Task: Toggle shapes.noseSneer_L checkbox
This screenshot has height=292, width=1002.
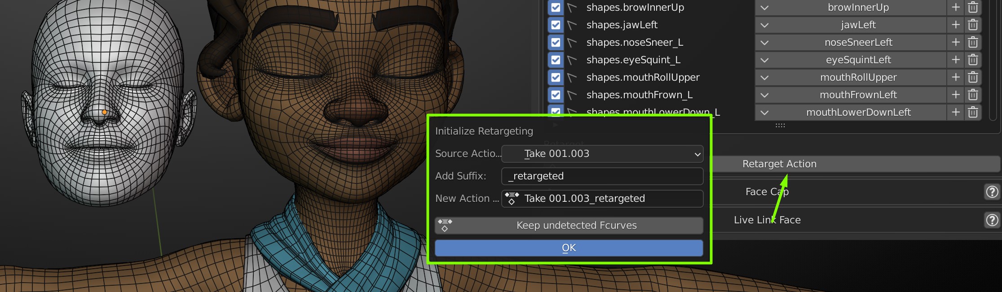Action: point(556,42)
